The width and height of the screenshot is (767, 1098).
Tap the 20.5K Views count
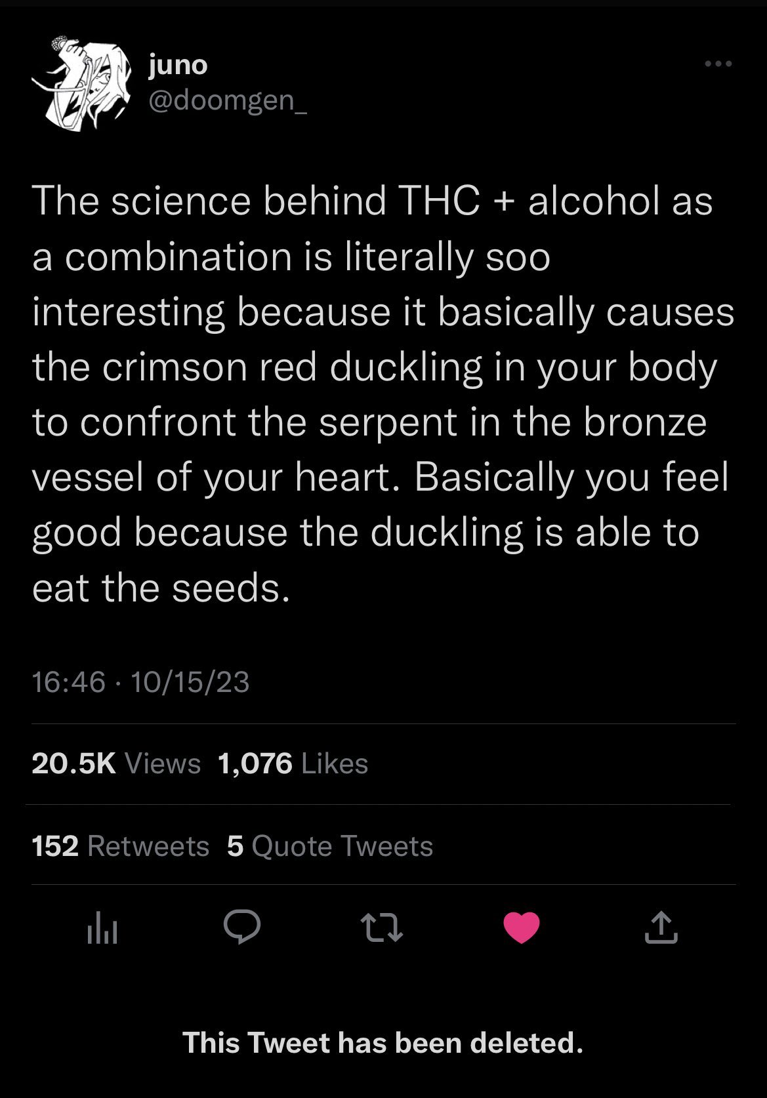116,763
